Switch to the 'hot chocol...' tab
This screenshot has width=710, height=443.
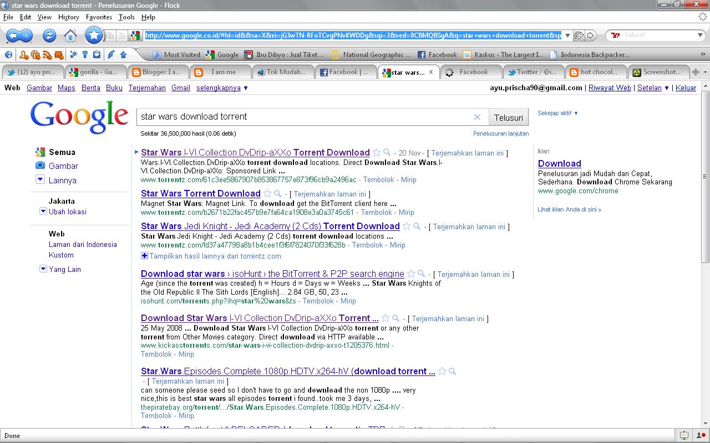(596, 72)
